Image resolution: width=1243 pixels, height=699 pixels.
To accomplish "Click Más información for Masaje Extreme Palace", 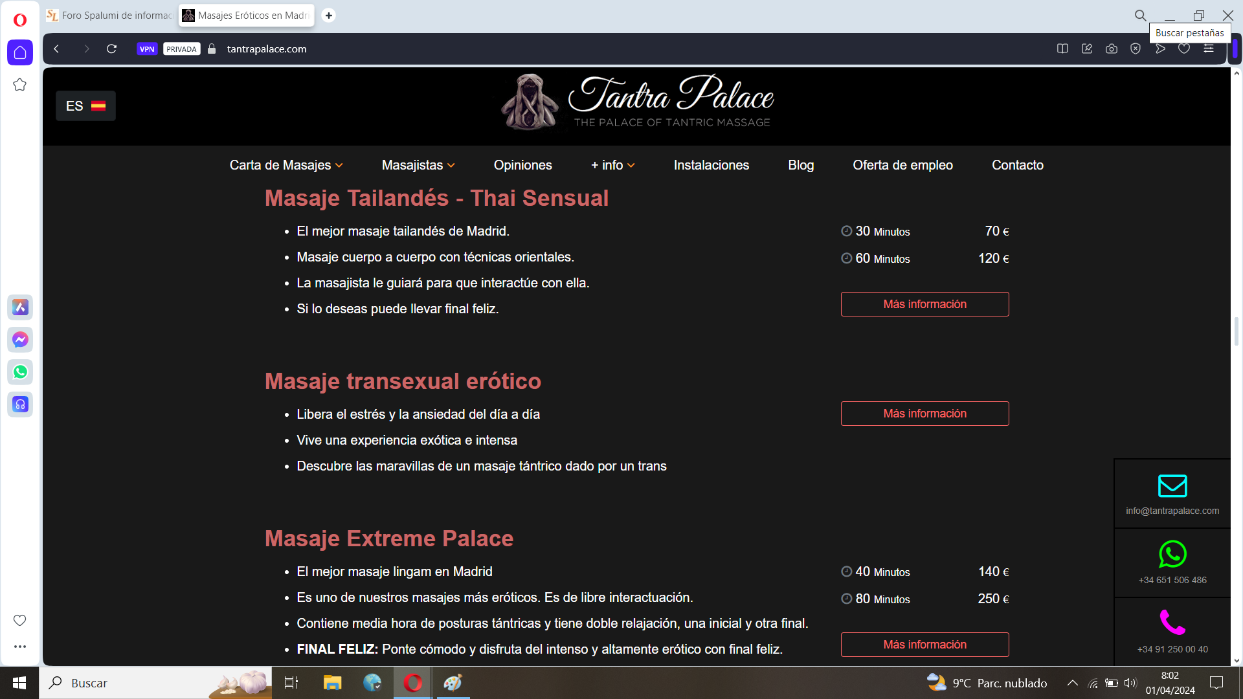I will (x=924, y=645).
